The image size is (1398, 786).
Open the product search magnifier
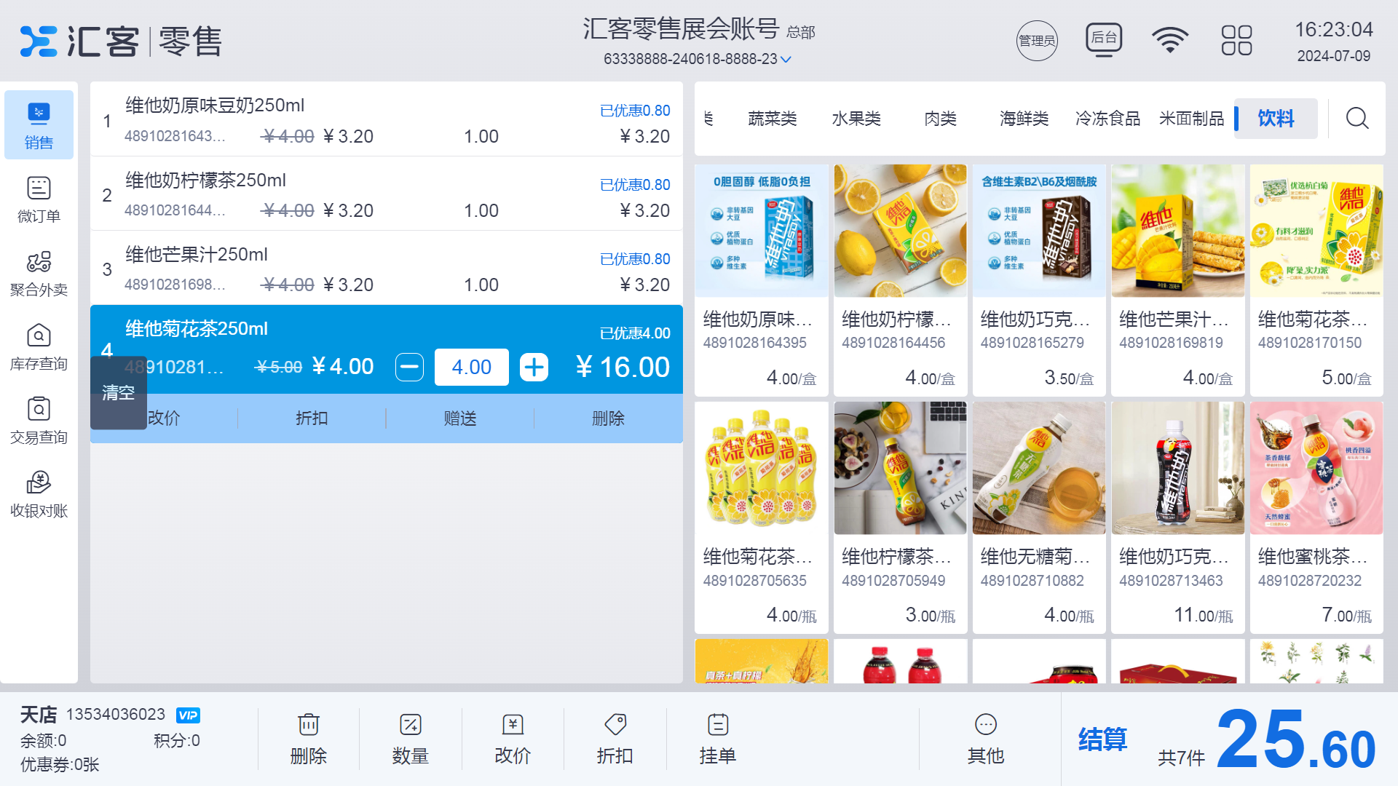pyautogui.click(x=1356, y=119)
